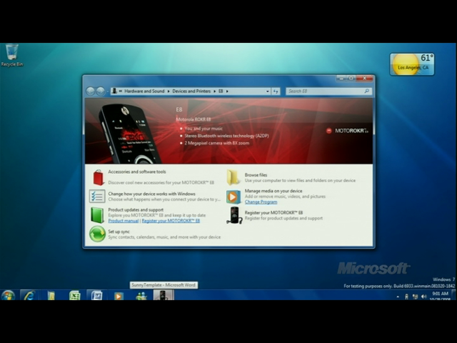Launch Internet Explorer from taskbar
Viewport: 457px width, 343px height.
pyautogui.click(x=29, y=295)
